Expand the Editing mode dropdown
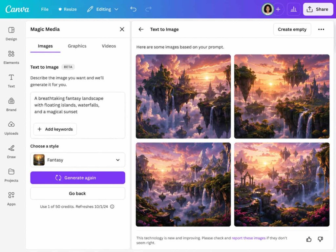Image resolution: width=336 pixels, height=252 pixels. pos(103,9)
